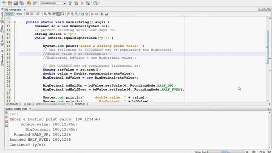This screenshot has width=272, height=153.
Task: Click the Undo arrow icon
Action: tap(29, 3)
